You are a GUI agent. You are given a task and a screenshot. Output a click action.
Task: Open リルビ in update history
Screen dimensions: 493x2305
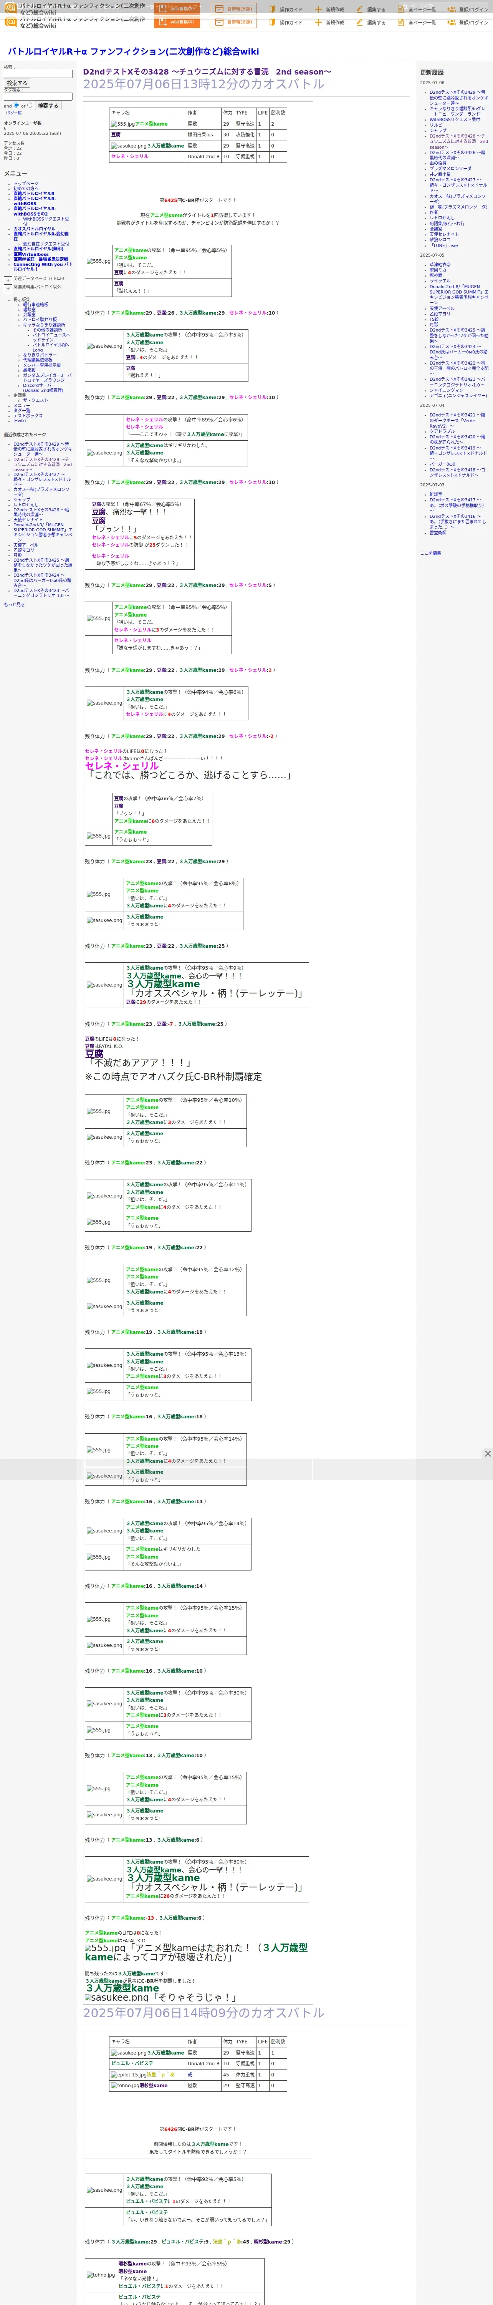coord(436,125)
